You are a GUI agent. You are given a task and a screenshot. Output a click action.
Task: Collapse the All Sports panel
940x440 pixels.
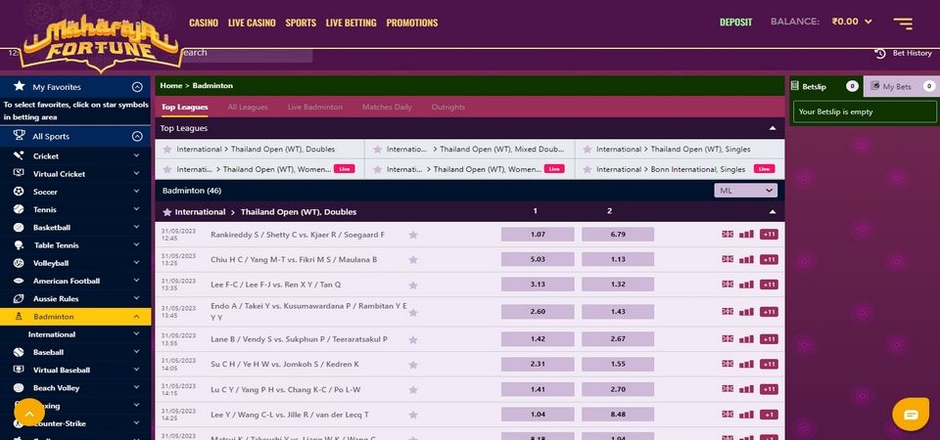pyautogui.click(x=137, y=136)
